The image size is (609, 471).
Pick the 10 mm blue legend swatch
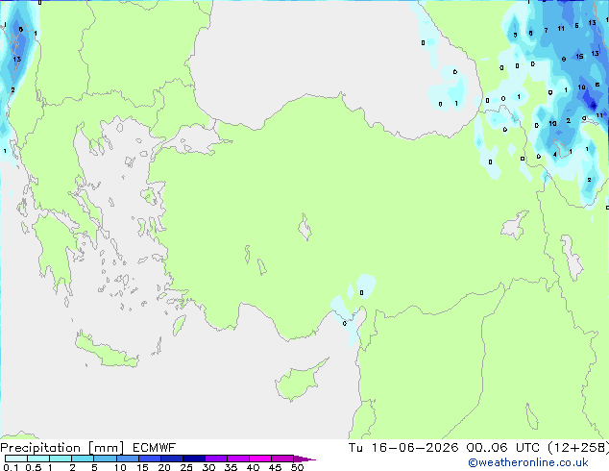point(127,459)
